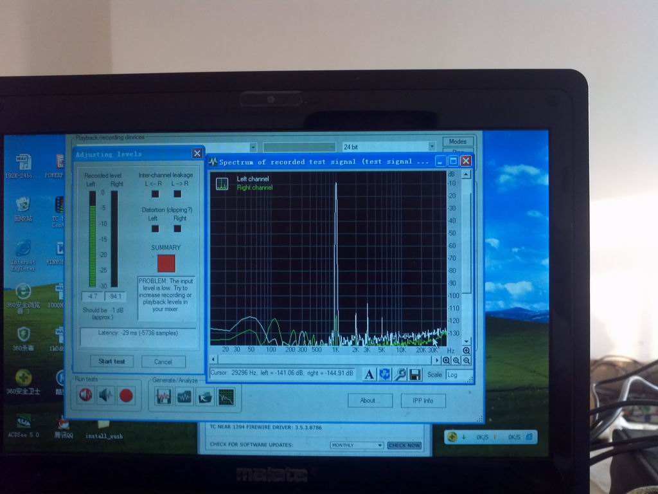
Task: Click the 'TC NEAR 1394 FIREWIRE DRIVER: 3.5.3.8786' text
Action: (265, 427)
